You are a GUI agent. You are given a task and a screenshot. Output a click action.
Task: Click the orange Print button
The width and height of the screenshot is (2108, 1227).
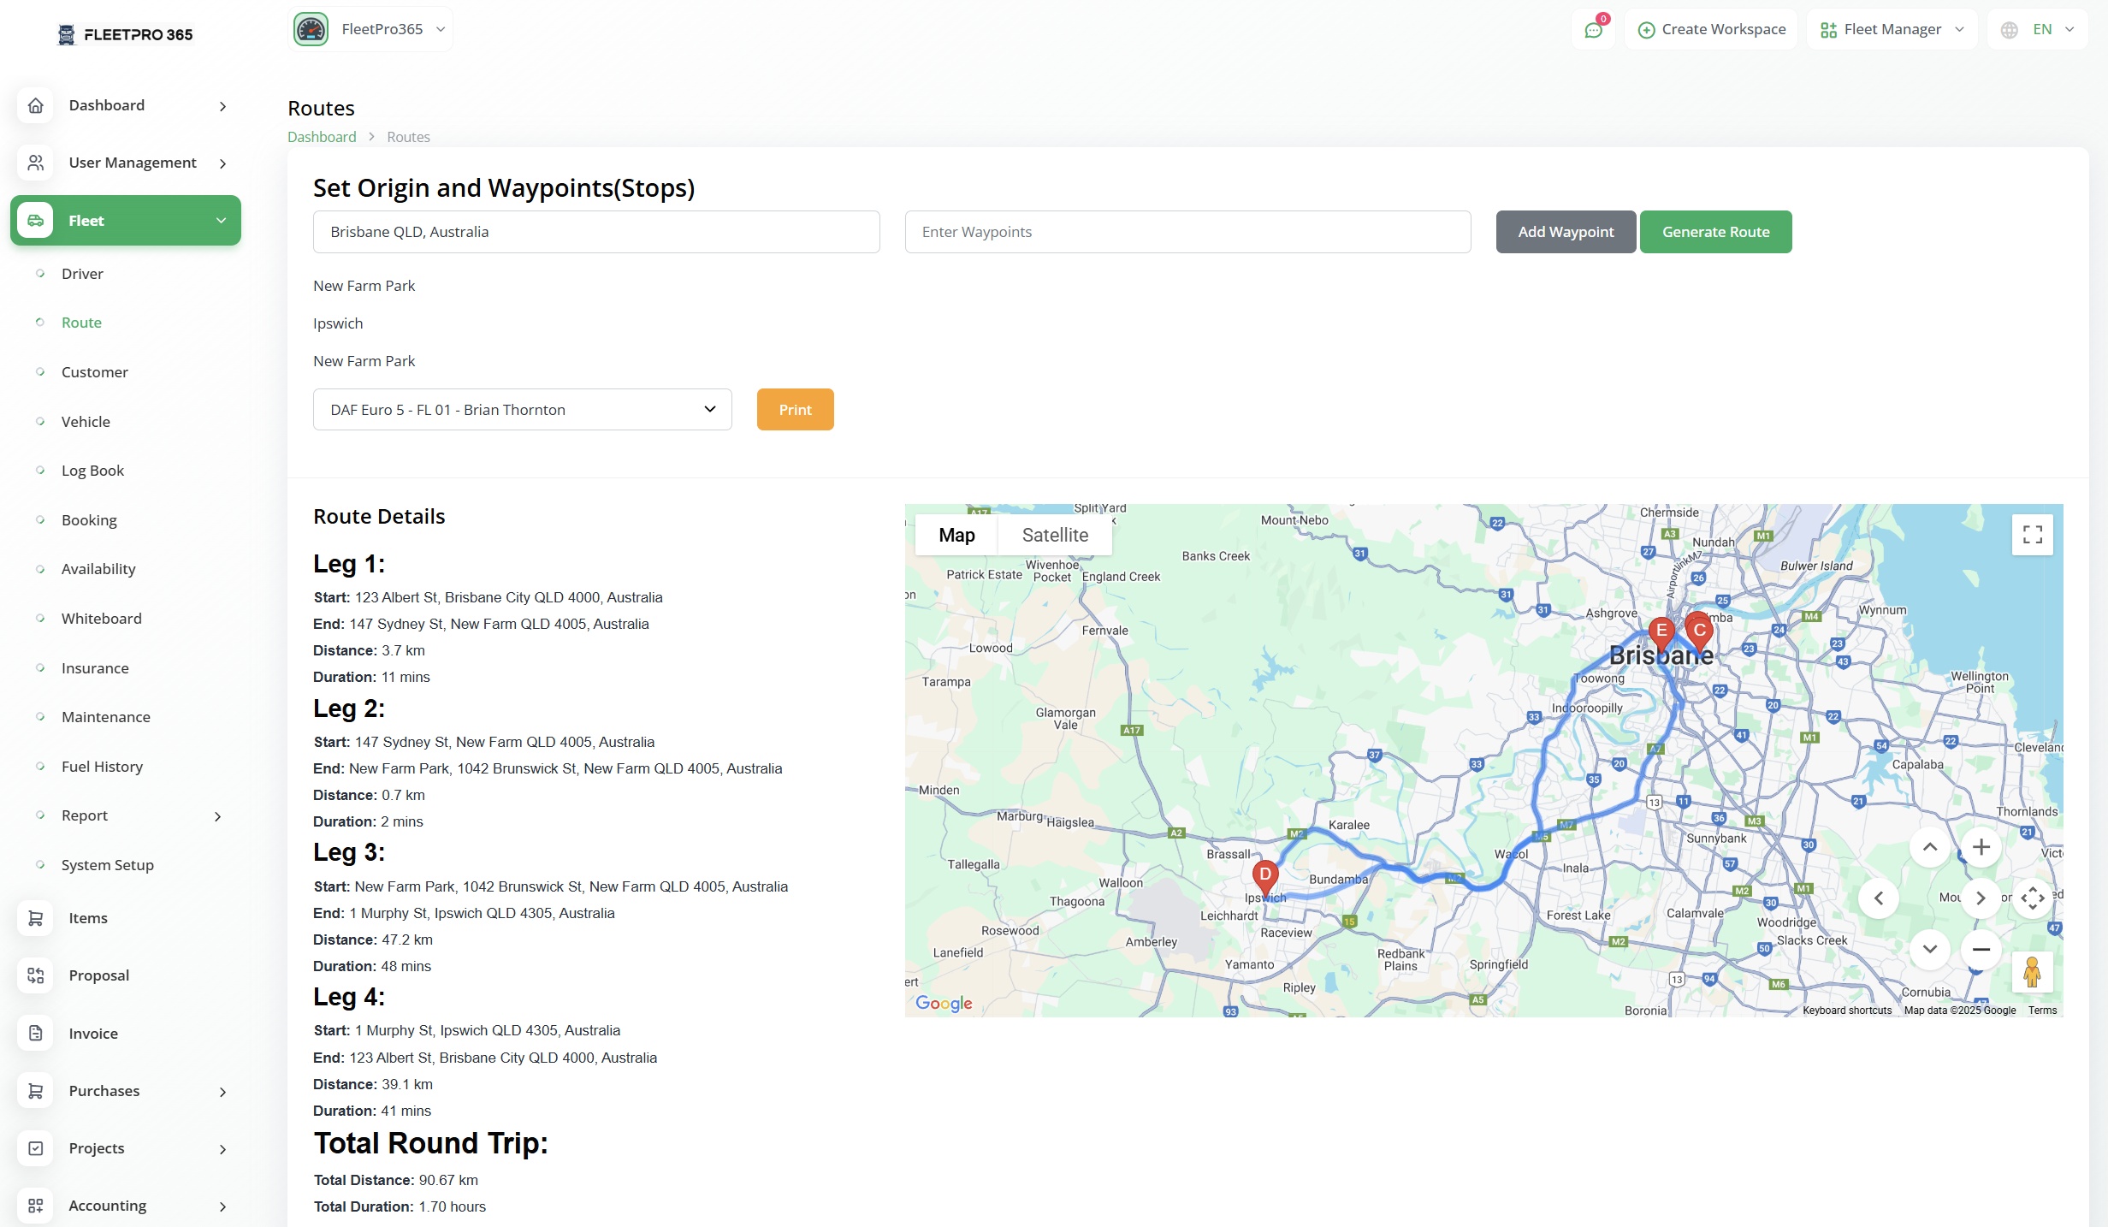(x=795, y=410)
